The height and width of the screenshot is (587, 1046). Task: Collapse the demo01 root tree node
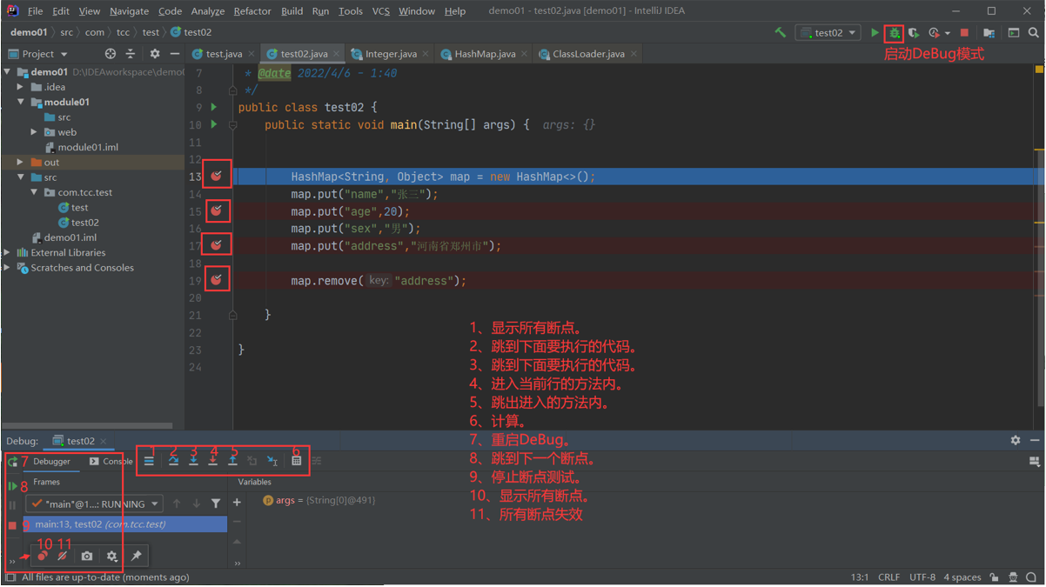8,72
